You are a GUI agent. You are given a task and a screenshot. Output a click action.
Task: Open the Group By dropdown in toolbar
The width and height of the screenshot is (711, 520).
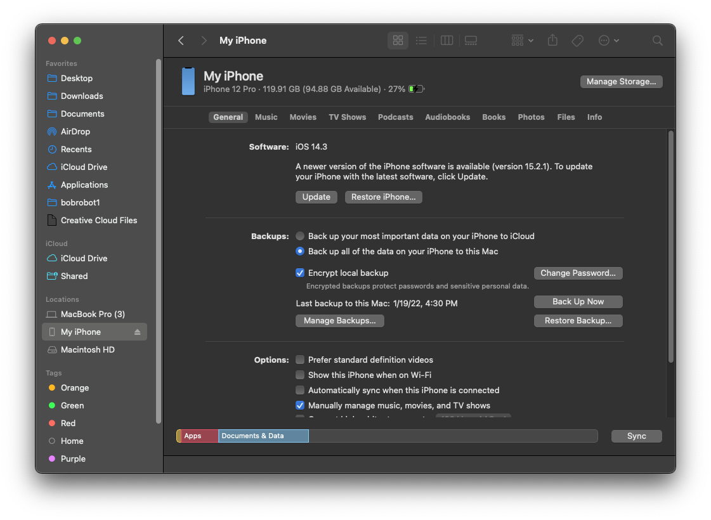point(522,41)
